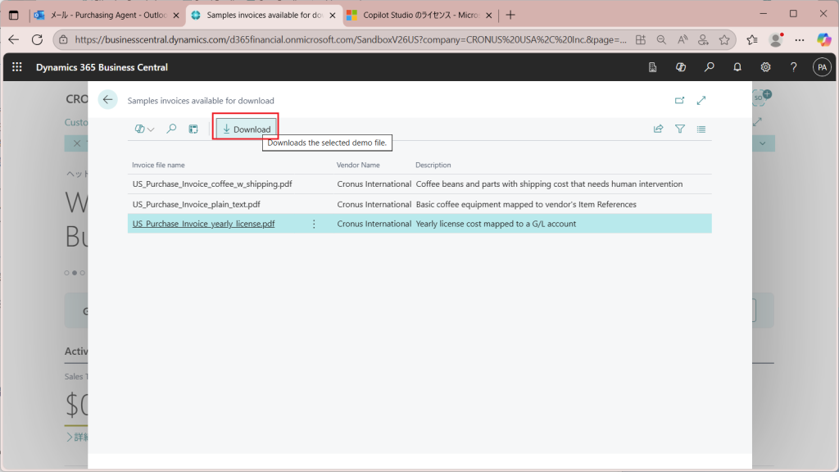This screenshot has height=472, width=839.
Task: Open Business Central settings gear
Action: tap(766, 67)
